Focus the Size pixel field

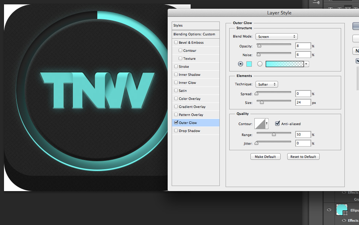[x=303, y=102]
